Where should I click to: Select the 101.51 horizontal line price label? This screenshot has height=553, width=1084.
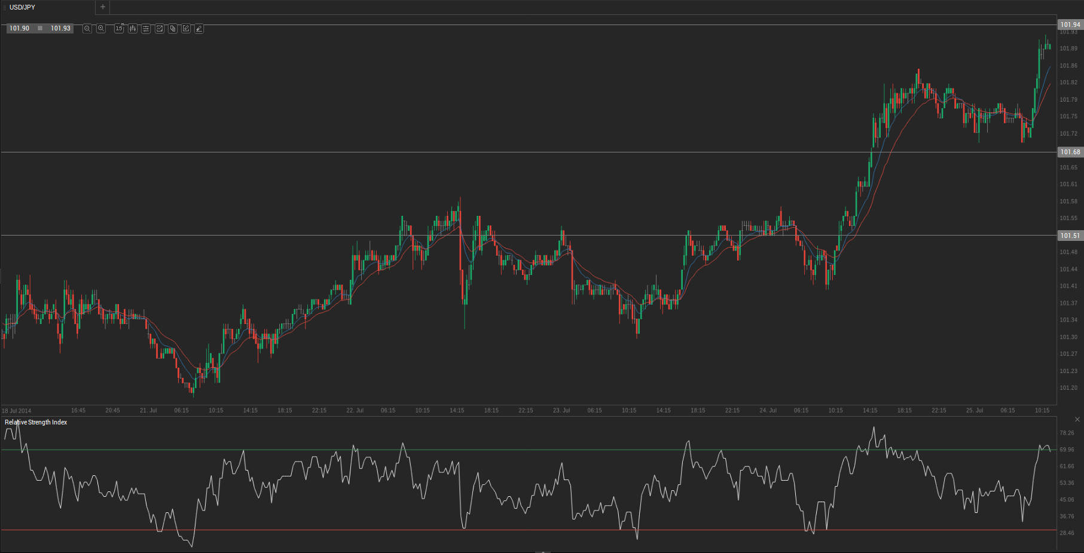(1070, 236)
